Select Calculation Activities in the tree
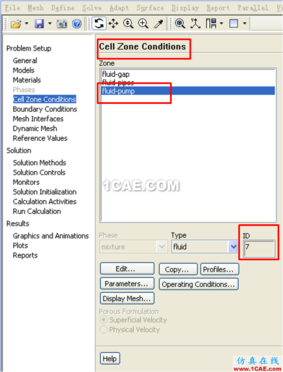This screenshot has width=283, height=372. 45,202
